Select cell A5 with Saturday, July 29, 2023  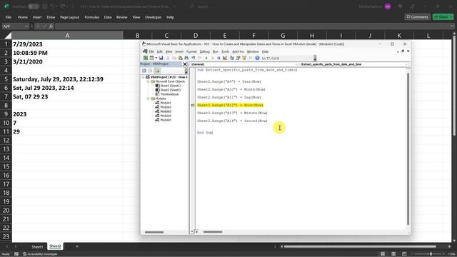pyautogui.click(x=67, y=79)
